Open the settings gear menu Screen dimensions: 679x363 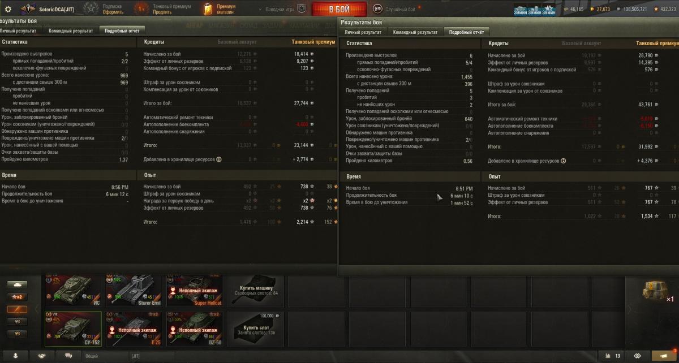[8, 9]
